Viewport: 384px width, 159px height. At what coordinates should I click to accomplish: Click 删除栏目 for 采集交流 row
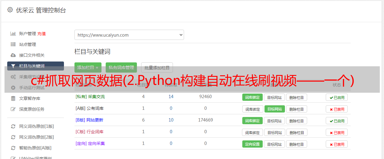tap(297, 97)
